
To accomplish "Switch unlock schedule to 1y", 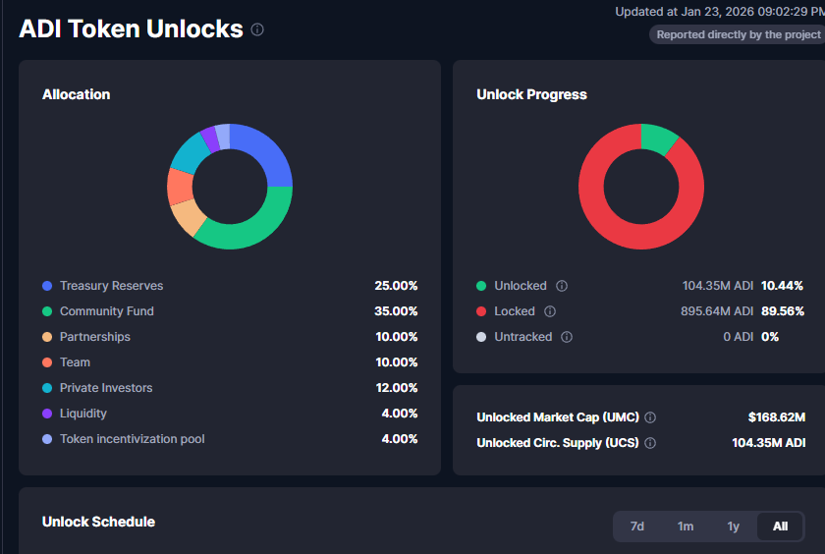I will point(733,526).
